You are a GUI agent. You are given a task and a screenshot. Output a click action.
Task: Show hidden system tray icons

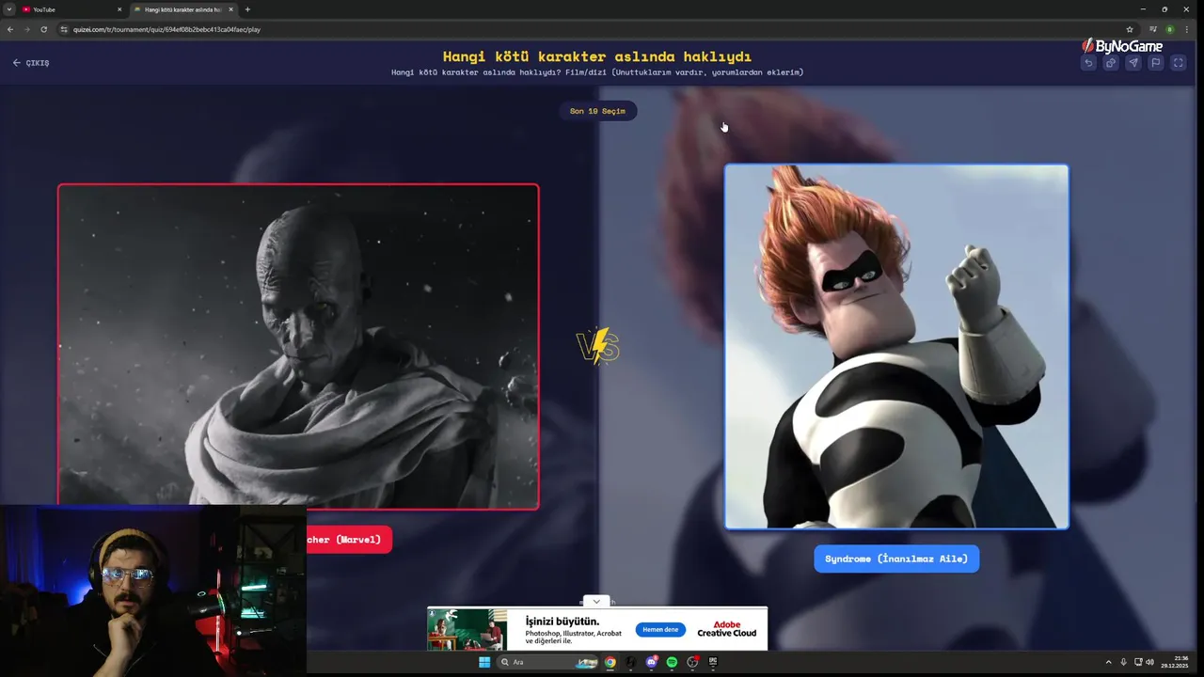click(x=1108, y=662)
